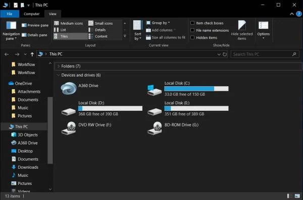Image resolution: width=303 pixels, height=200 pixels.
Task: Go back to previous location
Action: [7, 54]
